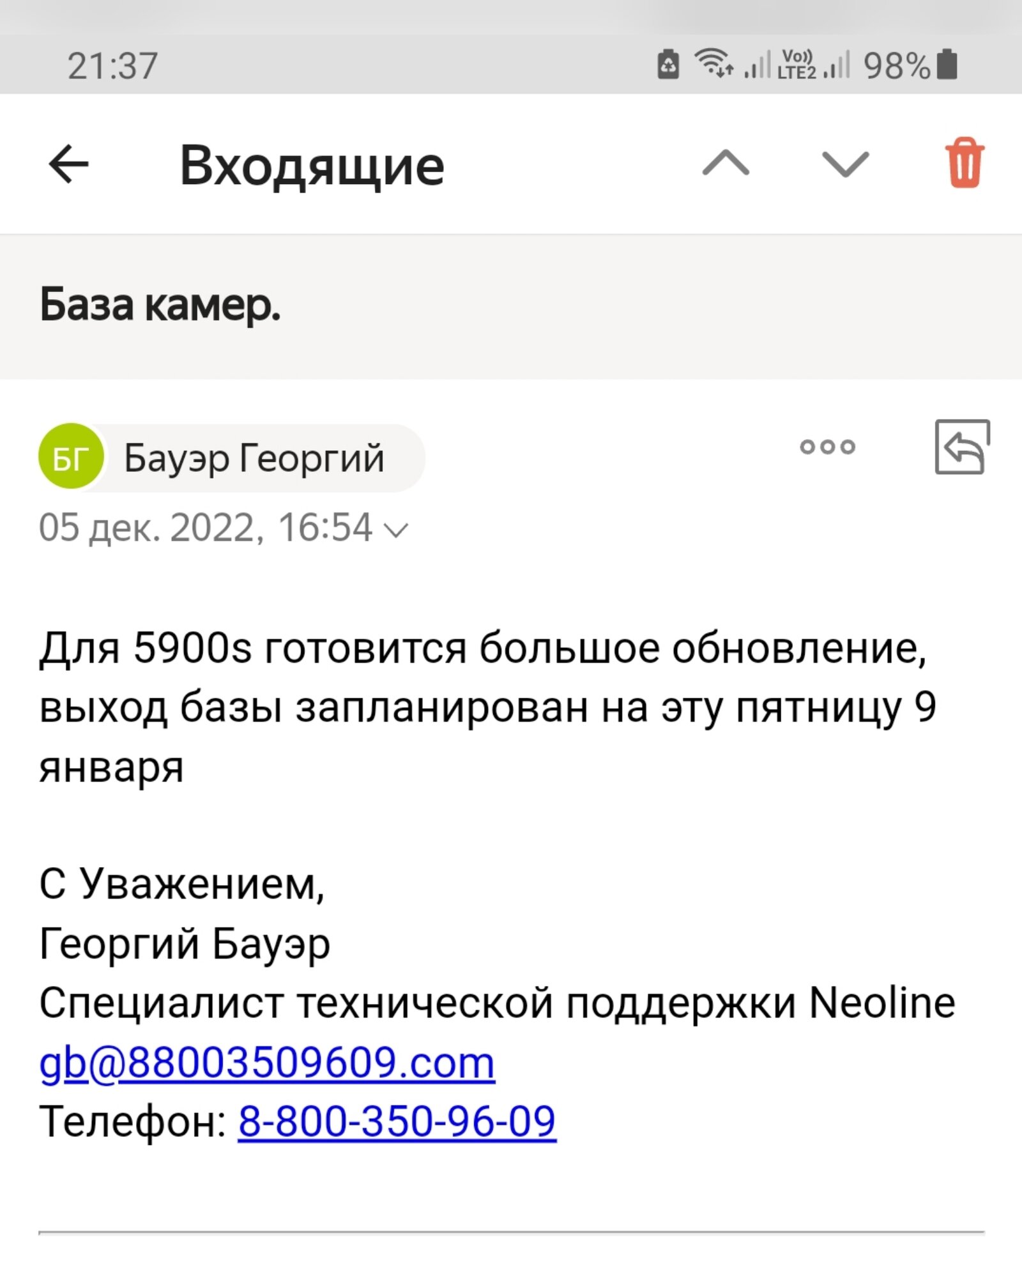Tap the 21:37 clock in status bar
The height and width of the screenshot is (1278, 1022).
(x=112, y=65)
